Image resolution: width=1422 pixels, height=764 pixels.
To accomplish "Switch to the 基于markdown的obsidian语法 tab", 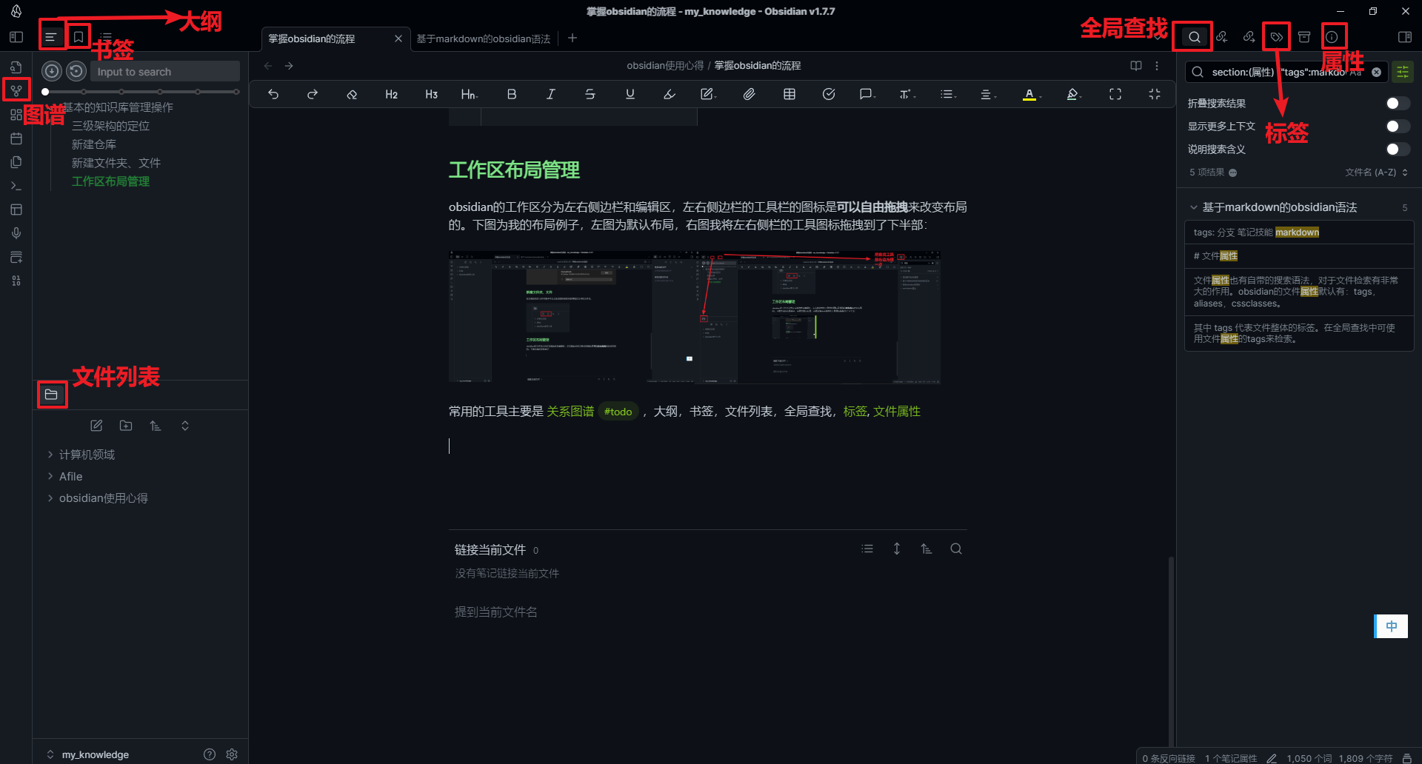I will pyautogui.click(x=483, y=38).
